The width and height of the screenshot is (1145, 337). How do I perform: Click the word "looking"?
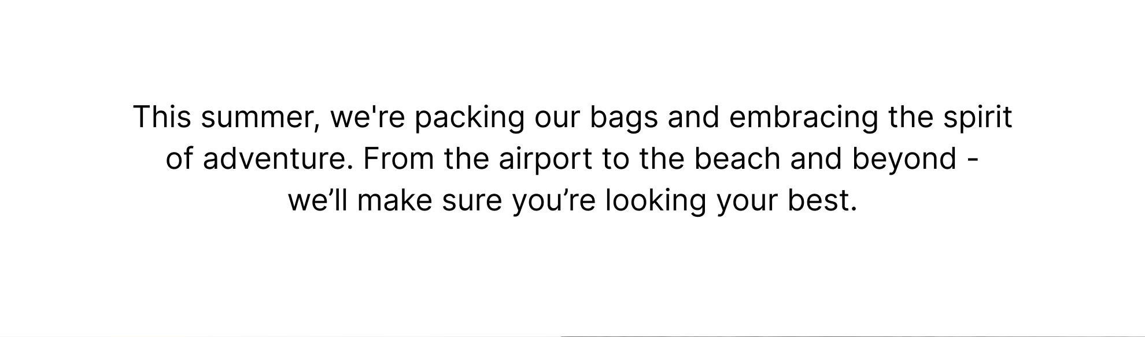[x=656, y=203]
